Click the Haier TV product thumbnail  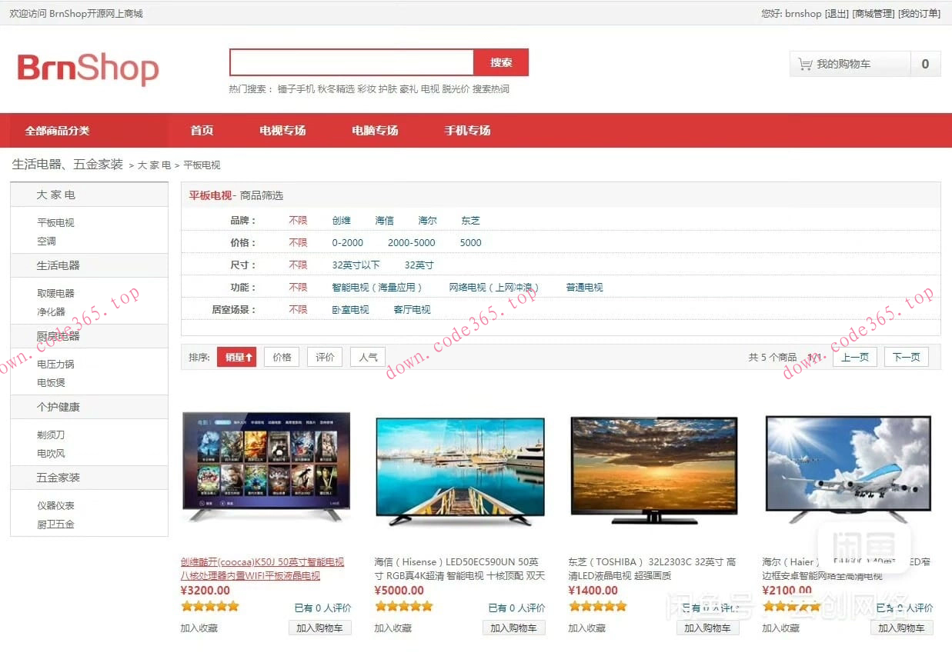click(847, 470)
